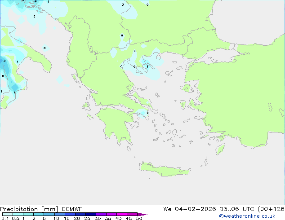Image resolution: width=285 pixels, height=220 pixels.
Task: Click the 40–45 mm bright pink swatch
Action: pos(122,214)
